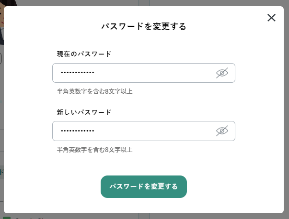The width and height of the screenshot is (289, 219).
Task: Click the 新しいパスワード field label
Action: (x=84, y=112)
